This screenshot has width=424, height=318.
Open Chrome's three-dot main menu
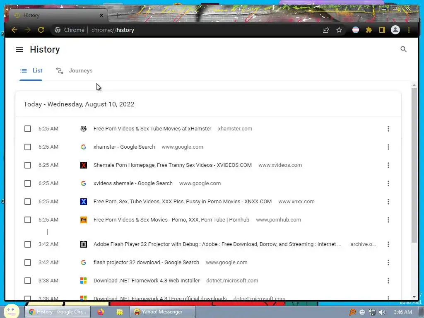coord(409,30)
